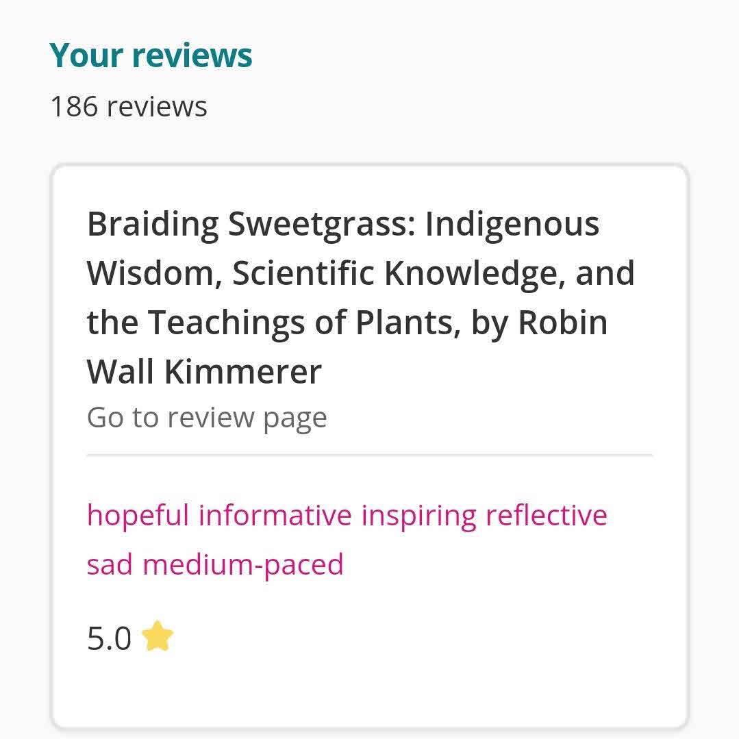Screen dimensions: 739x739
Task: Click the Your reviews heading
Action: click(151, 55)
